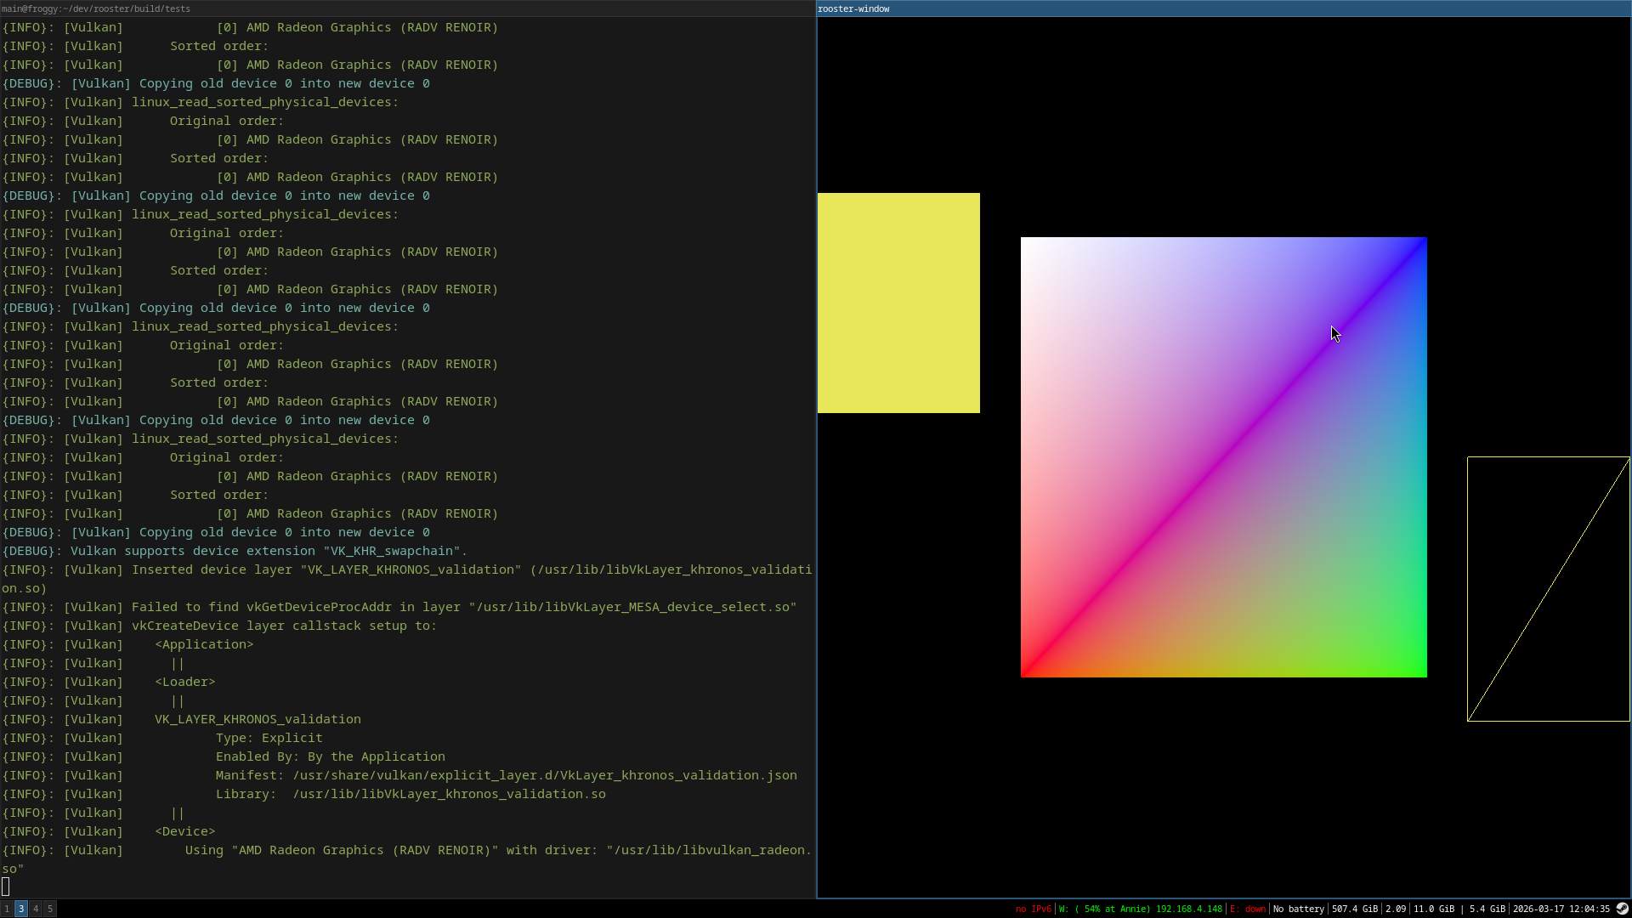The width and height of the screenshot is (1632, 918).
Task: Click the yellow outlined wireframe rectangle
Action: pyautogui.click(x=1548, y=589)
